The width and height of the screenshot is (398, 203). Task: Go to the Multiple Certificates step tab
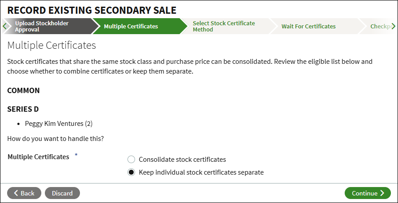coord(137,26)
